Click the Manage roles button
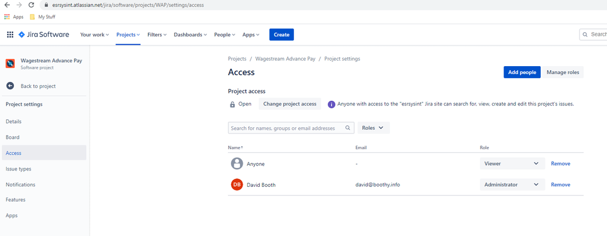 pyautogui.click(x=563, y=72)
